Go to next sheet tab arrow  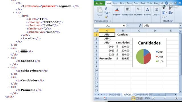click(101, 94)
